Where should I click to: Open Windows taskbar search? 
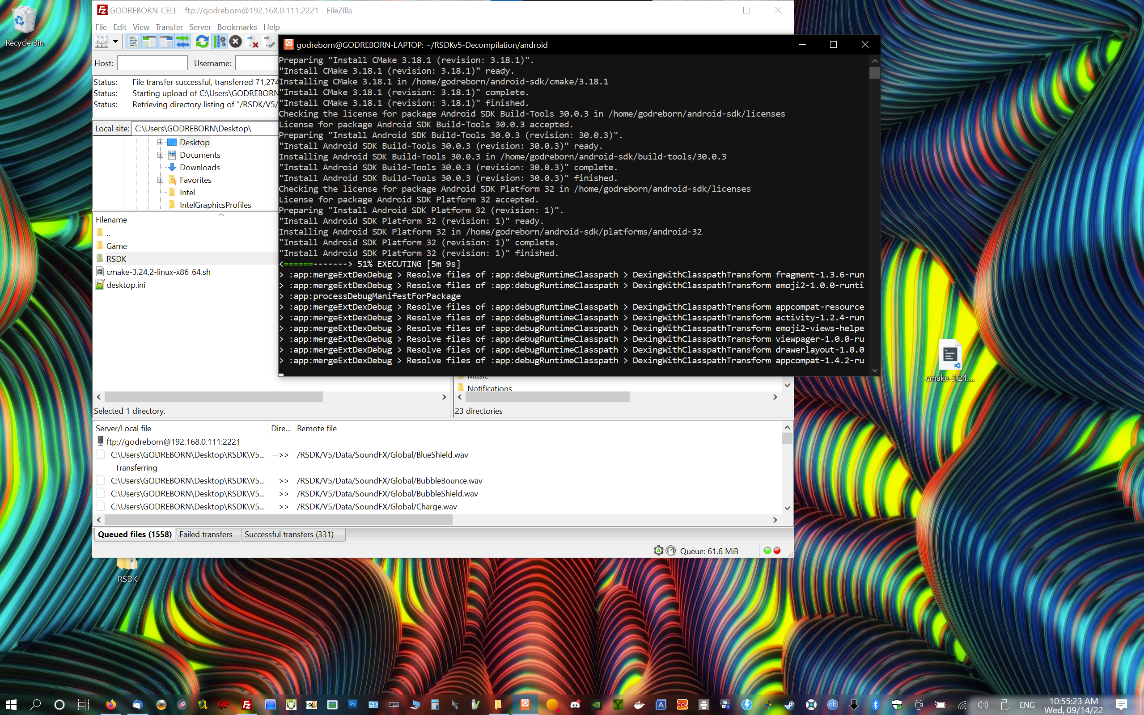click(35, 705)
